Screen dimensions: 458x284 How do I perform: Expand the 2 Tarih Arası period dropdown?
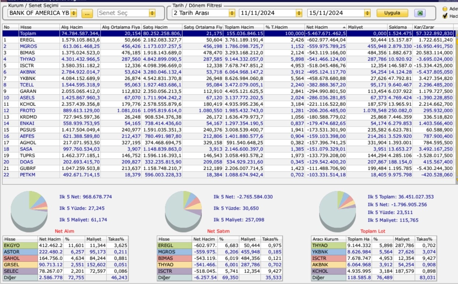[232, 13]
